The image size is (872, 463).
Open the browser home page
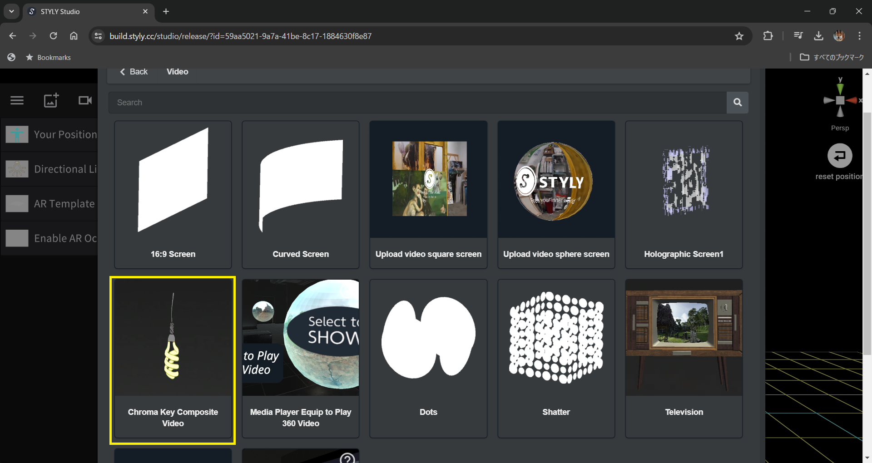[74, 36]
